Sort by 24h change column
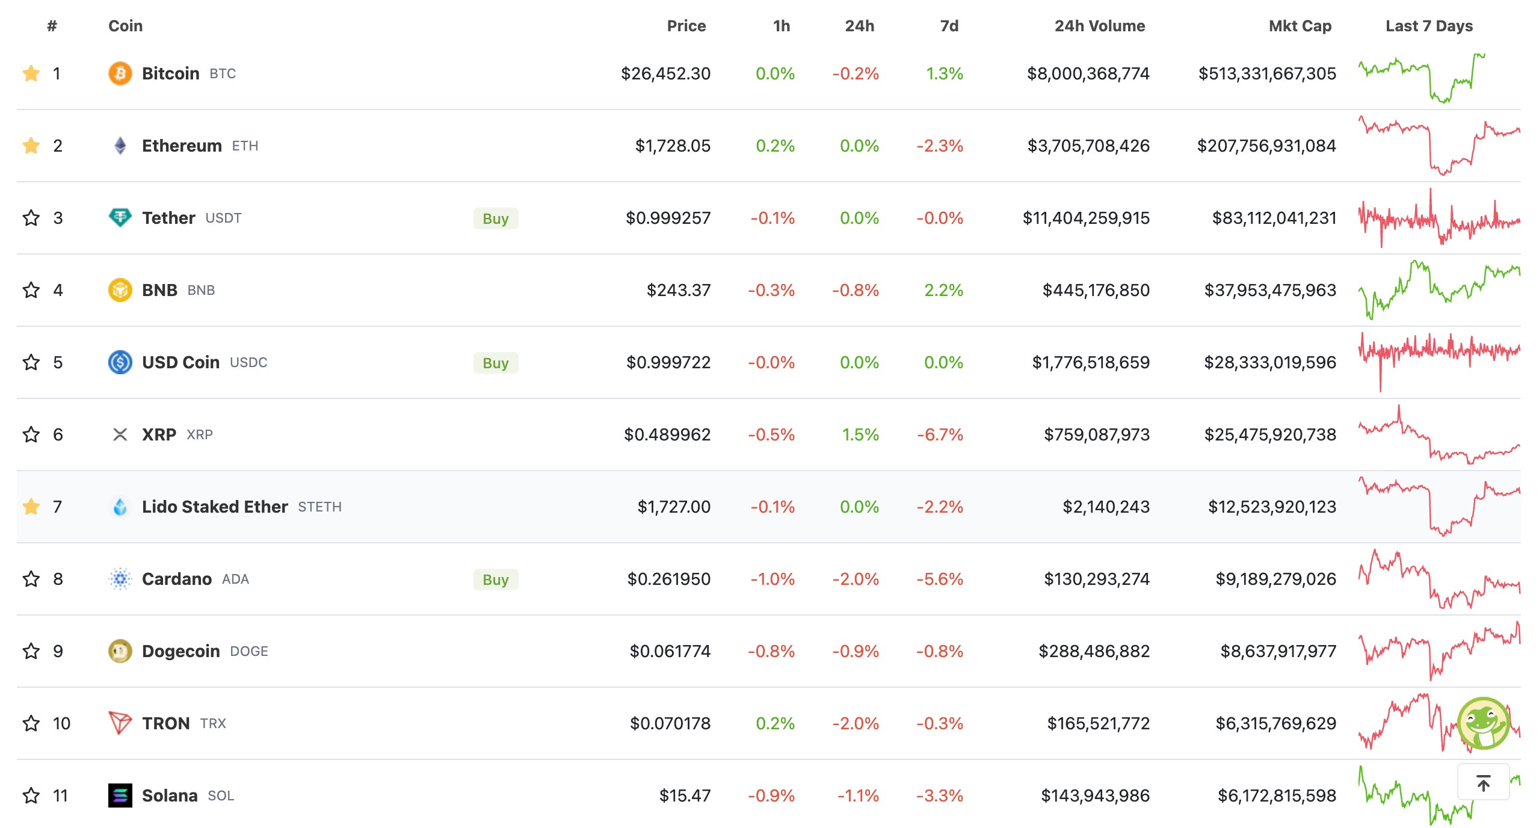 (859, 26)
